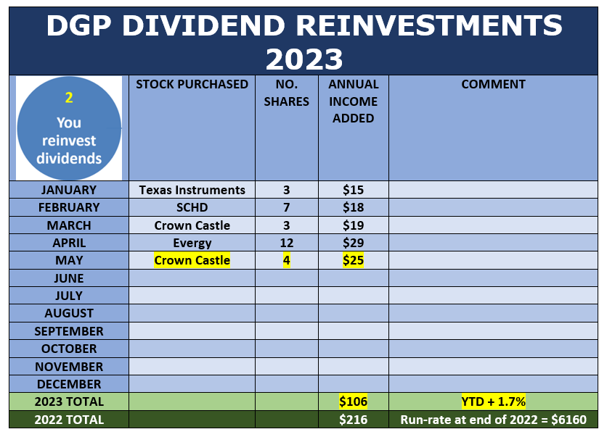Select the Evergy stock cell
Screen dimensions: 607x437
point(192,243)
